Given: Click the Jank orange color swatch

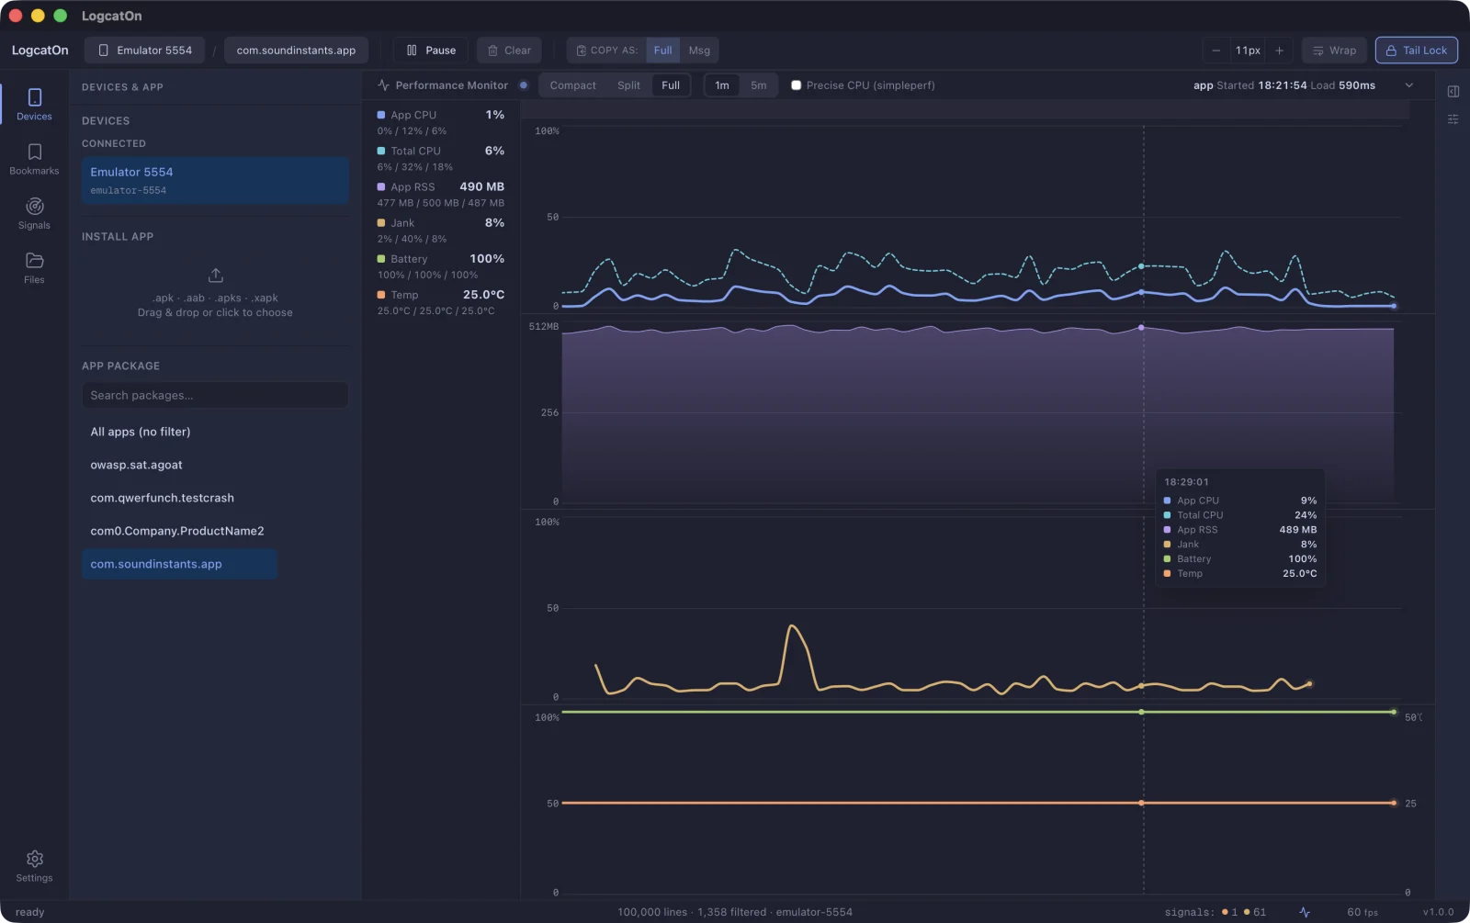Looking at the screenshot, I should coord(381,223).
